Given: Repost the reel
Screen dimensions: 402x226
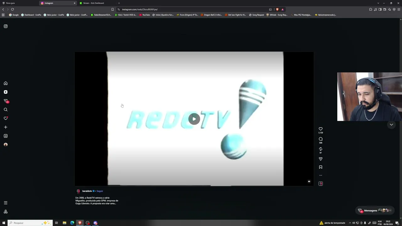Looking at the screenshot, I should 321,149.
